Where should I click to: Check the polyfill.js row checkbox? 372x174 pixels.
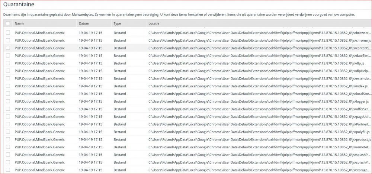tap(8, 132)
